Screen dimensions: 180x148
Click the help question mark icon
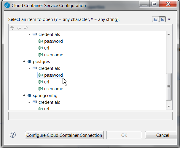13,135
